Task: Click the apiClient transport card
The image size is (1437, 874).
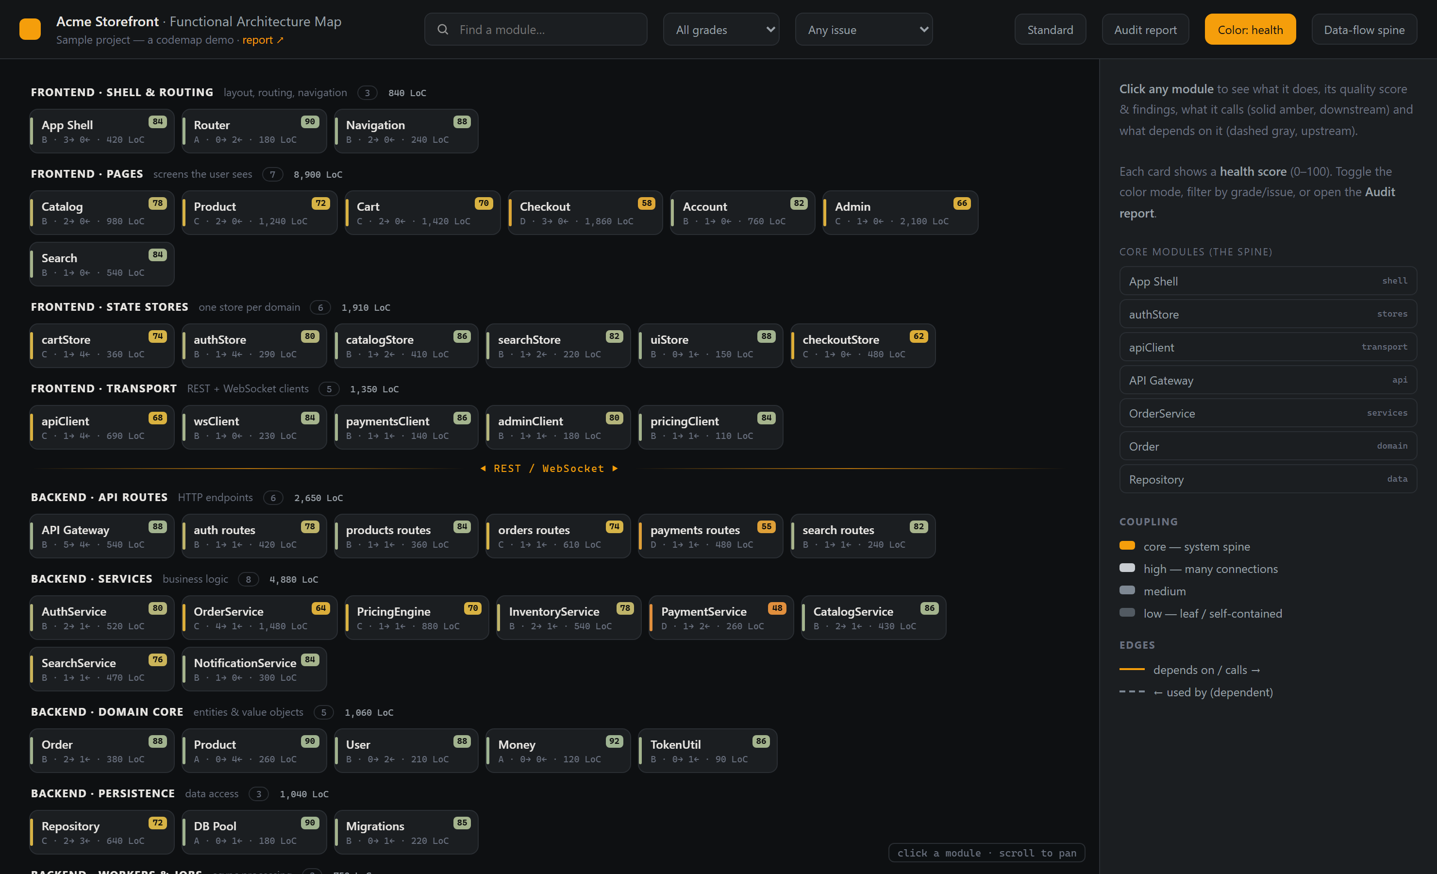Action: (102, 428)
